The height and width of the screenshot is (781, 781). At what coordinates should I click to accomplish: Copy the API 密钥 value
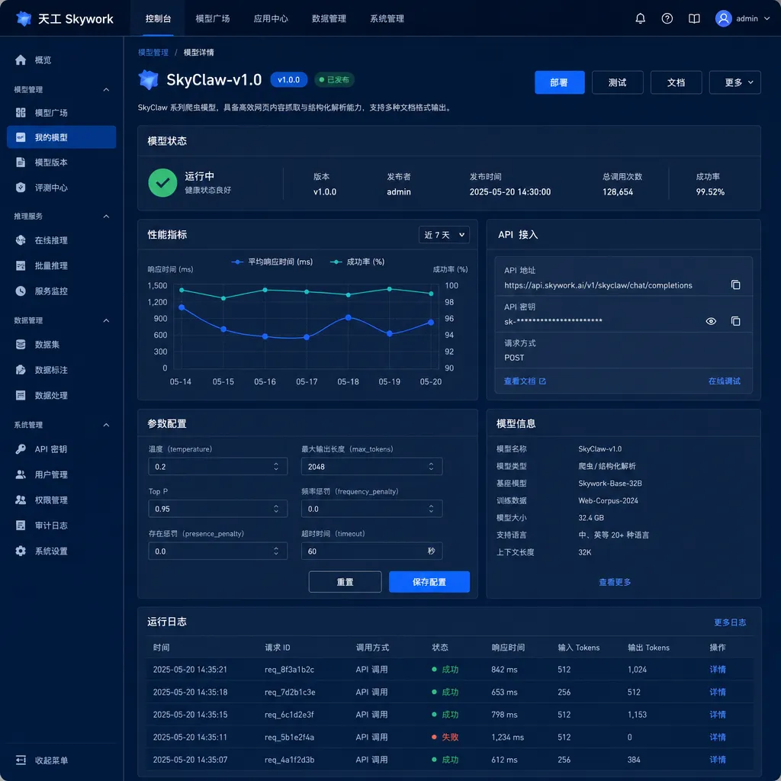tap(735, 321)
